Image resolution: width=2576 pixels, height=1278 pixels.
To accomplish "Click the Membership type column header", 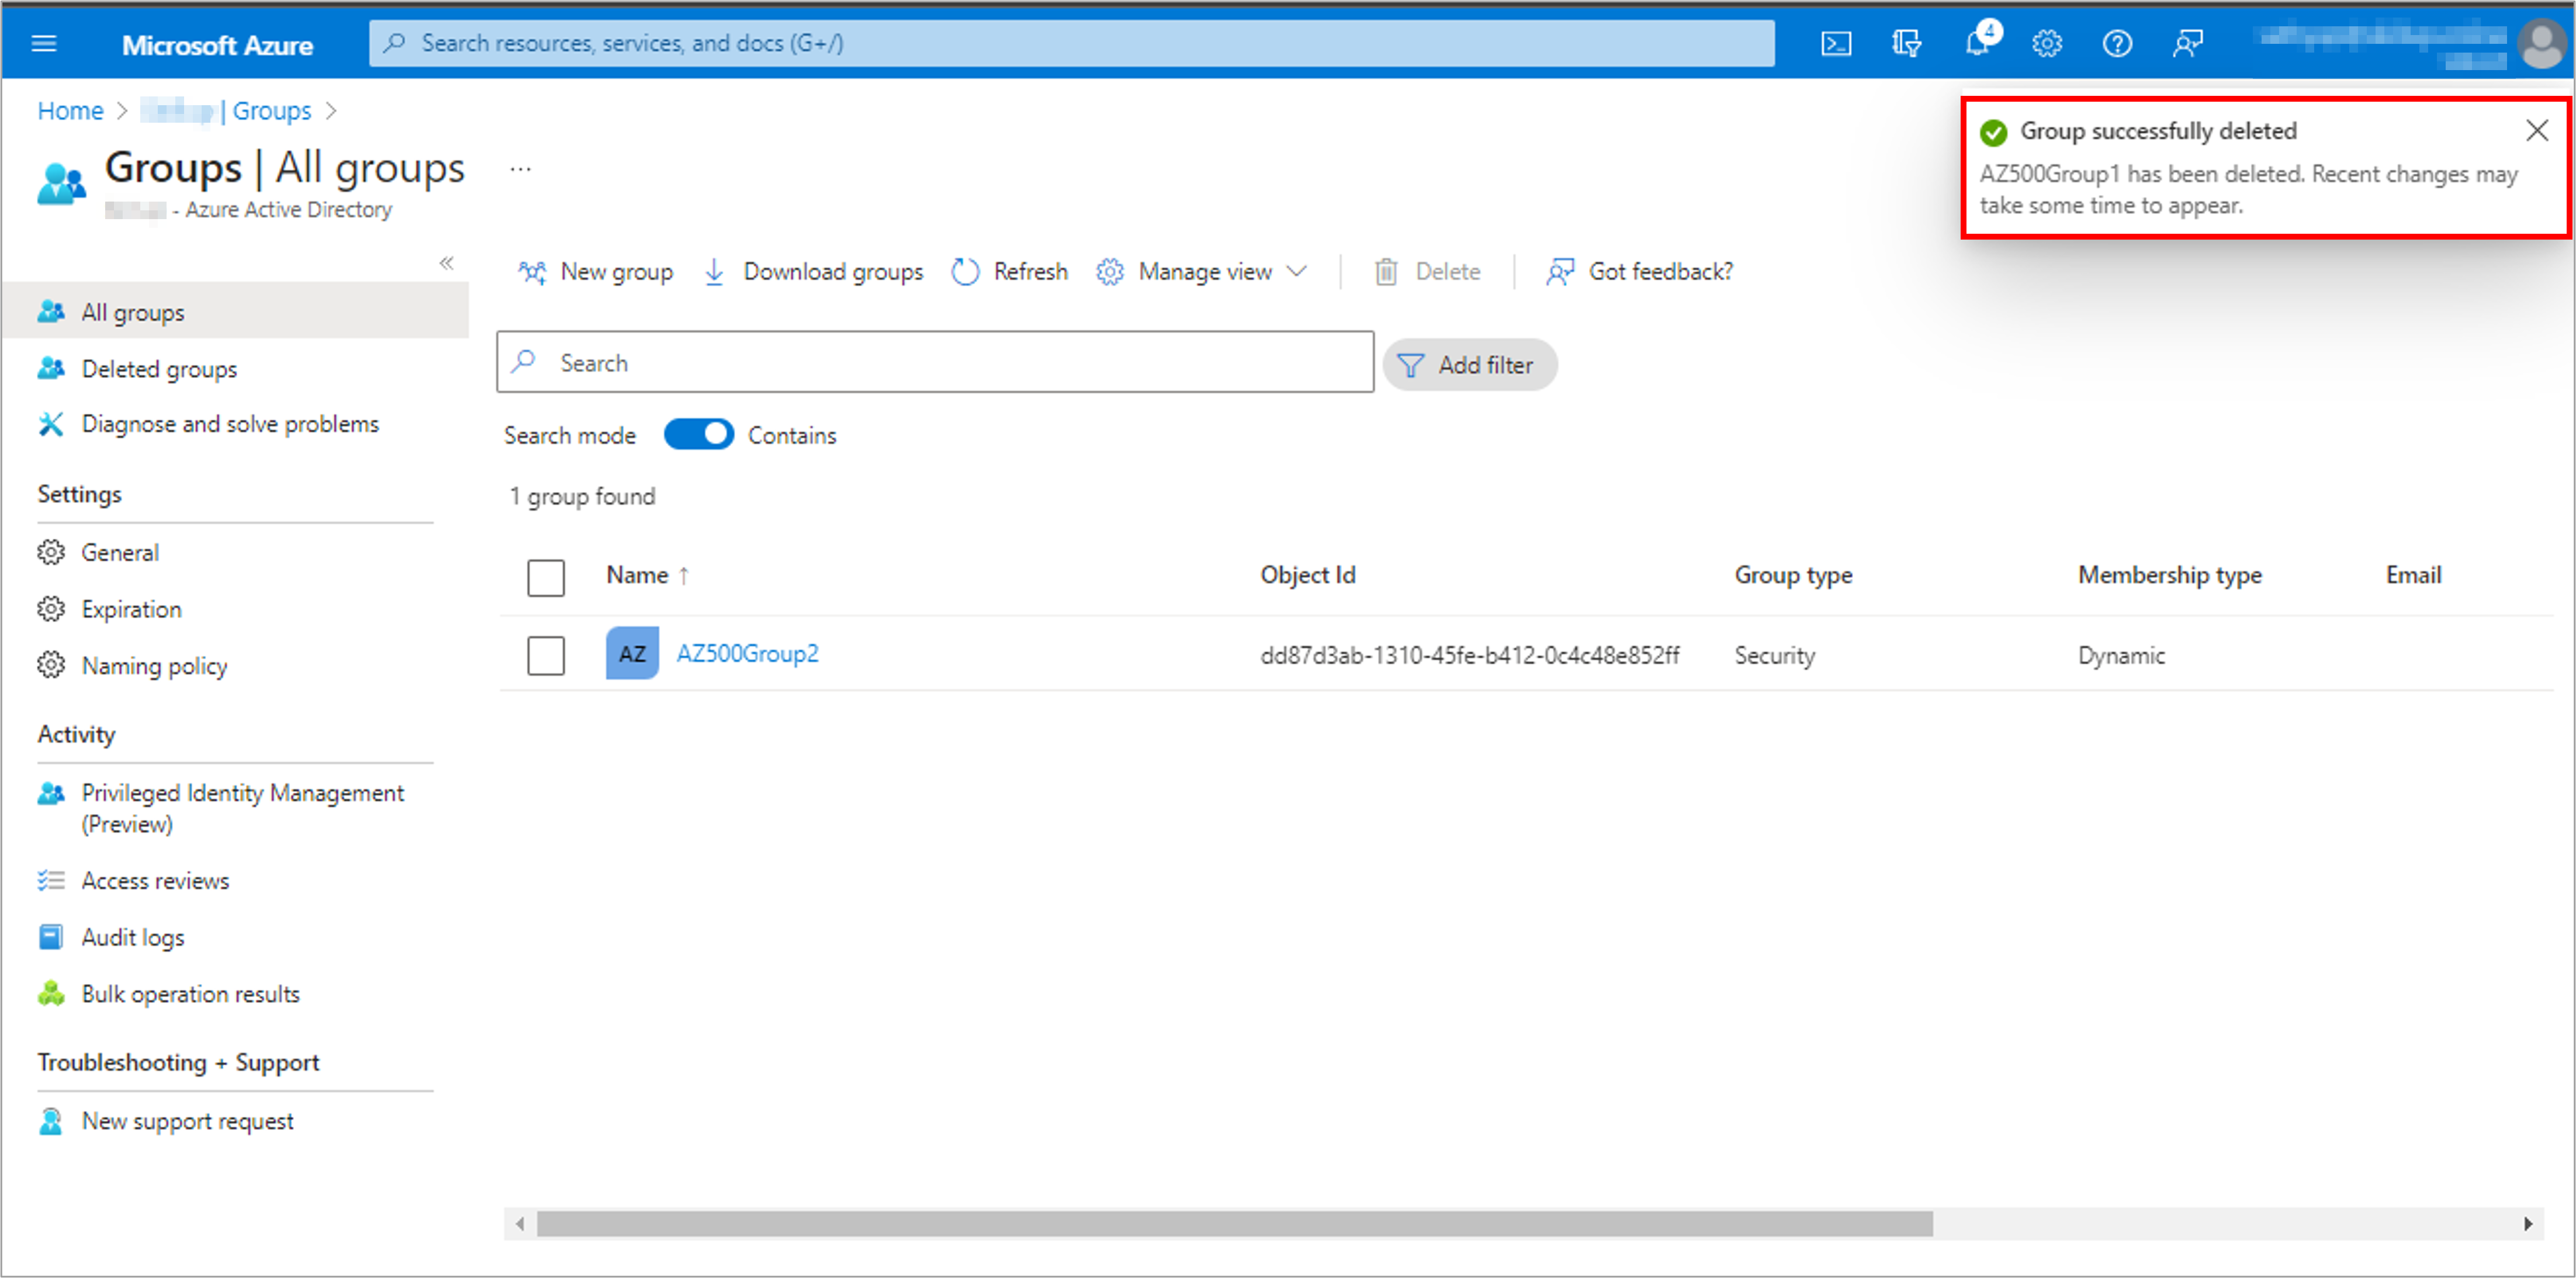I will [x=2169, y=575].
